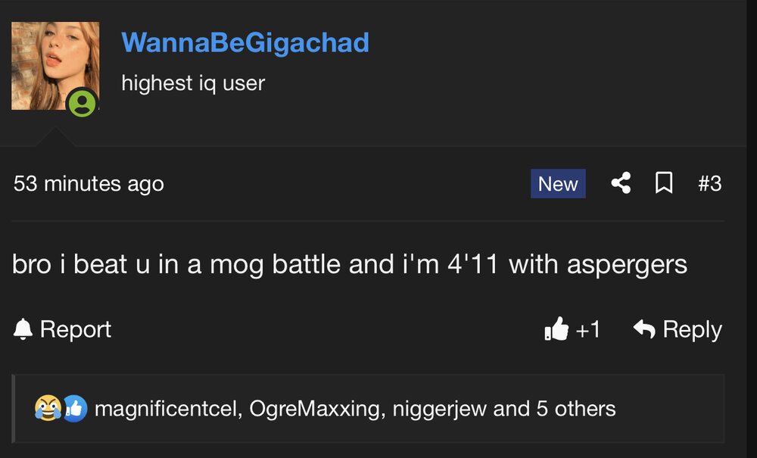Click the +1 like count
Screen dimensions: 757x458
[x=588, y=329]
